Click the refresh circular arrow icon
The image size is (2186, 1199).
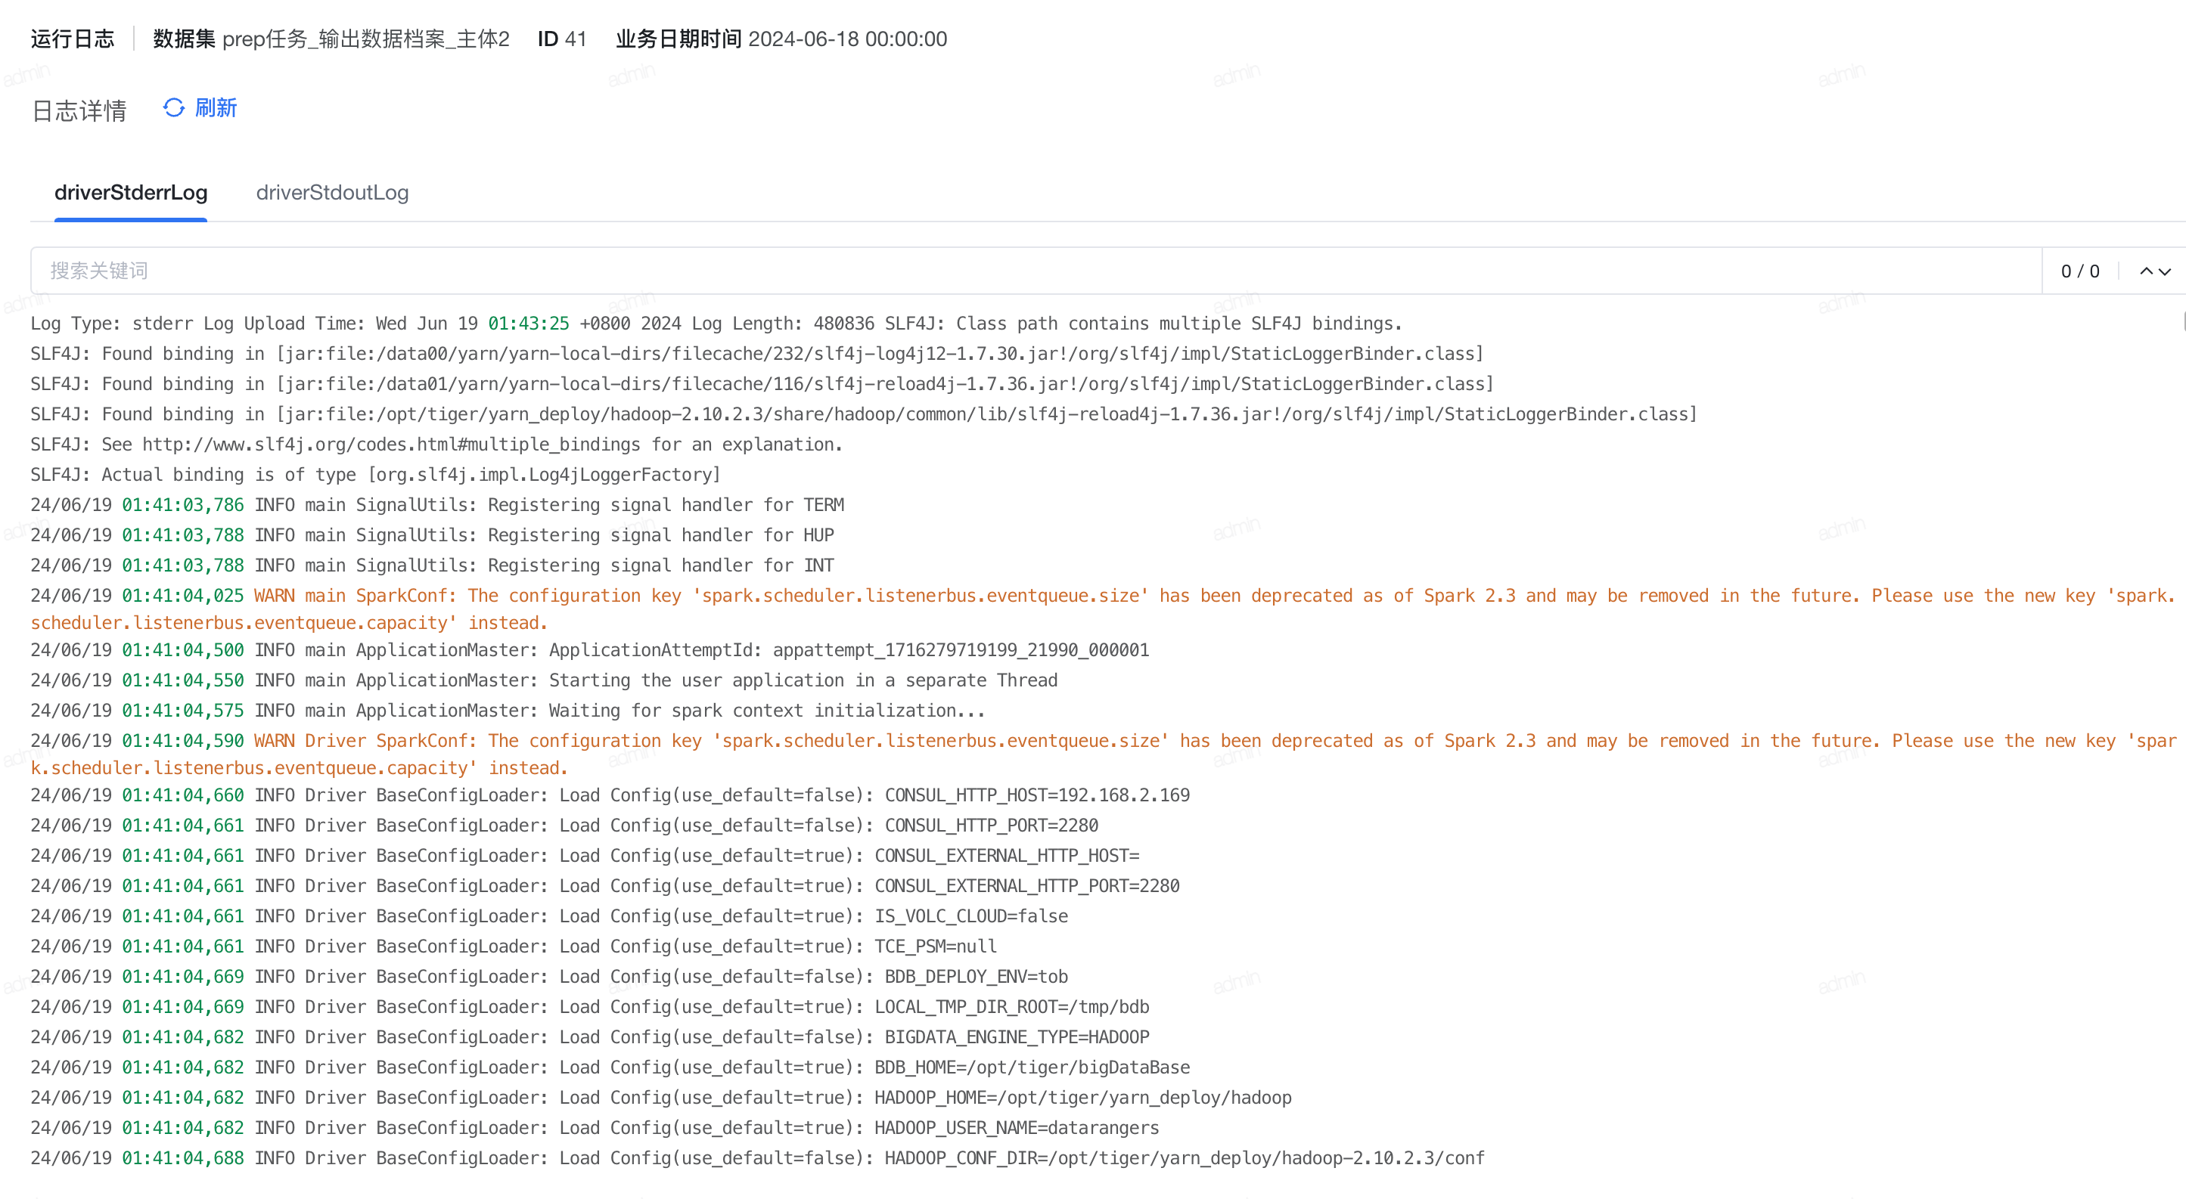tap(173, 107)
